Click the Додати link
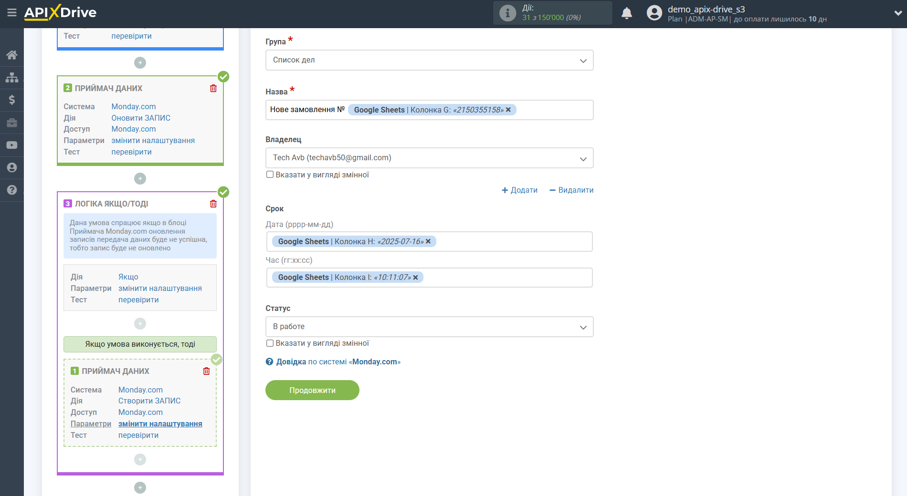 coord(519,190)
